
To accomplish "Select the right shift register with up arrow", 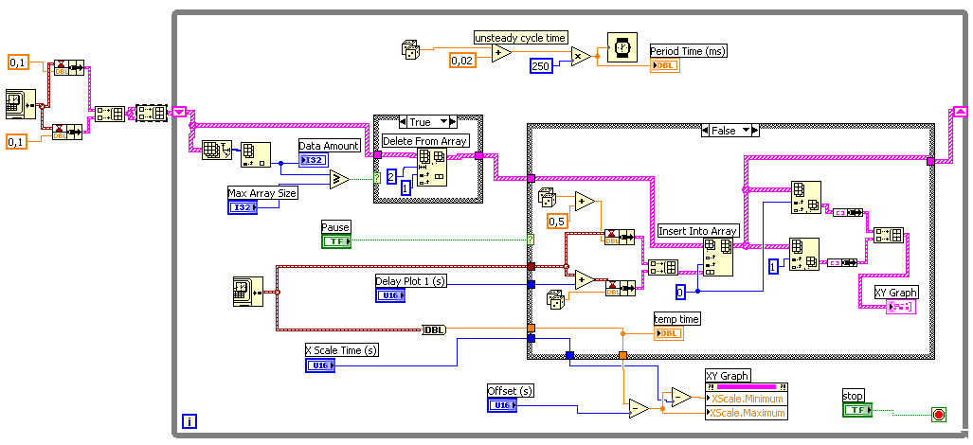I will coord(959,112).
